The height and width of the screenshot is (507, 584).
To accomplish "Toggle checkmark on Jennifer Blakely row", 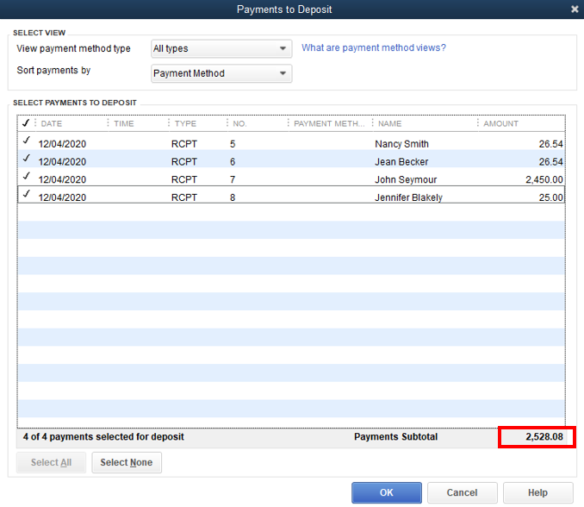I will tap(27, 194).
